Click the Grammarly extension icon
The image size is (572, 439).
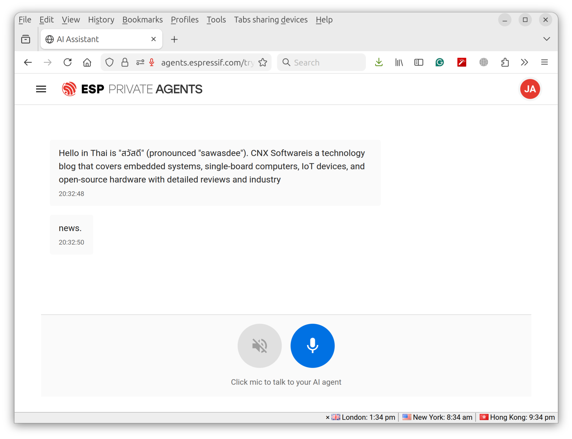coord(439,62)
